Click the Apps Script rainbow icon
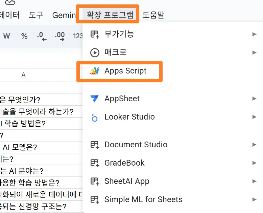 point(95,71)
